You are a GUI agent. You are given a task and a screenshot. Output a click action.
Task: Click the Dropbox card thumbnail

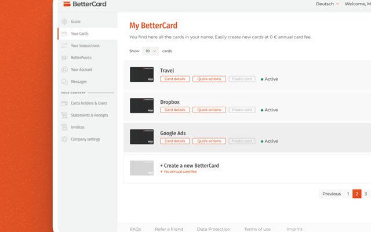click(x=141, y=106)
